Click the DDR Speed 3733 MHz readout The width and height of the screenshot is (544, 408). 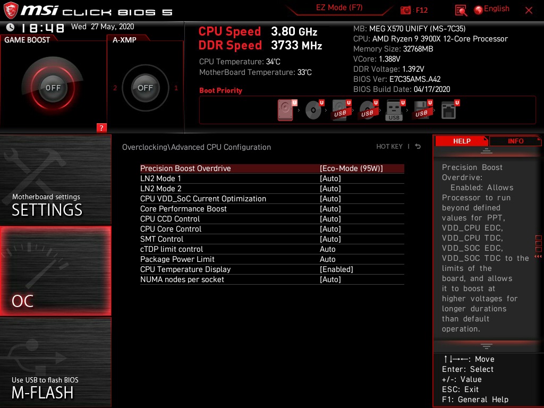point(260,45)
